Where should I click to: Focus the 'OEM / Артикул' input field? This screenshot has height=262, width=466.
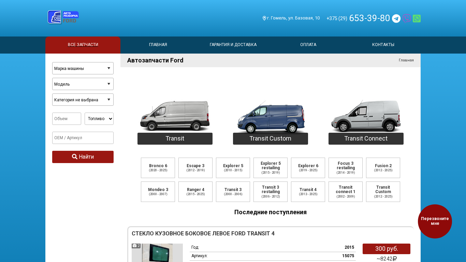83,138
